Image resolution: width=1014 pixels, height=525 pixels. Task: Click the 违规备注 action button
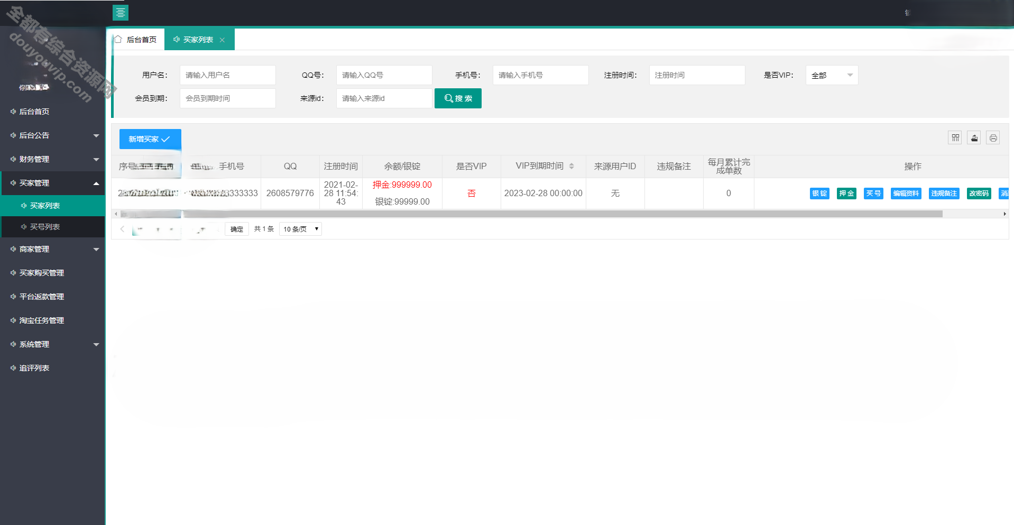tap(944, 194)
